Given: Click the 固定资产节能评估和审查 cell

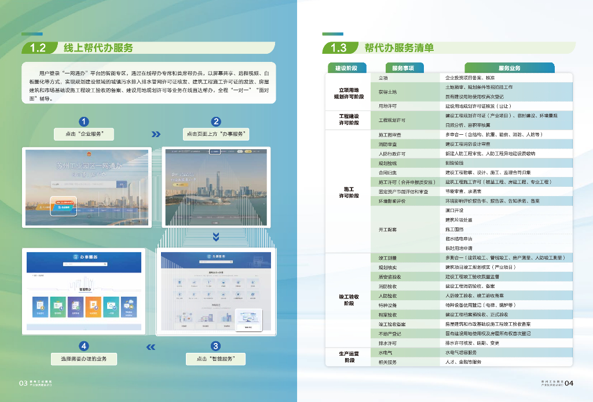Looking at the screenshot, I should pyautogui.click(x=405, y=191).
